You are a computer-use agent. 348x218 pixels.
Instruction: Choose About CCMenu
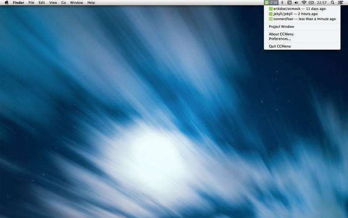tap(302, 34)
